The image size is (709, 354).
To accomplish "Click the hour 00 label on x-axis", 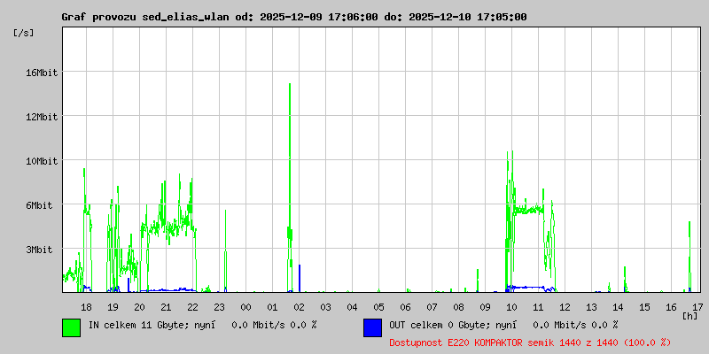I will [245, 307].
